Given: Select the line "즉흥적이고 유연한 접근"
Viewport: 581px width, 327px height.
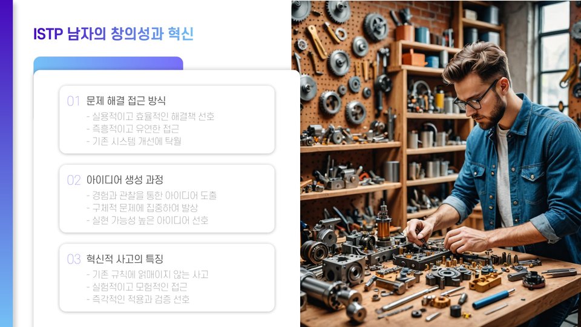Looking at the screenshot, I should coord(133,128).
